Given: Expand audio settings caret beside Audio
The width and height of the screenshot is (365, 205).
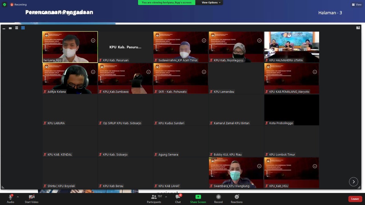Looking at the screenshot, I should coord(18,197).
